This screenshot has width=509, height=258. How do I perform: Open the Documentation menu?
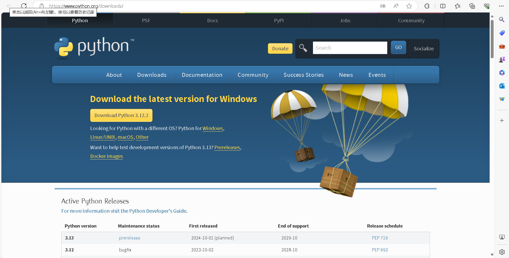coord(202,75)
